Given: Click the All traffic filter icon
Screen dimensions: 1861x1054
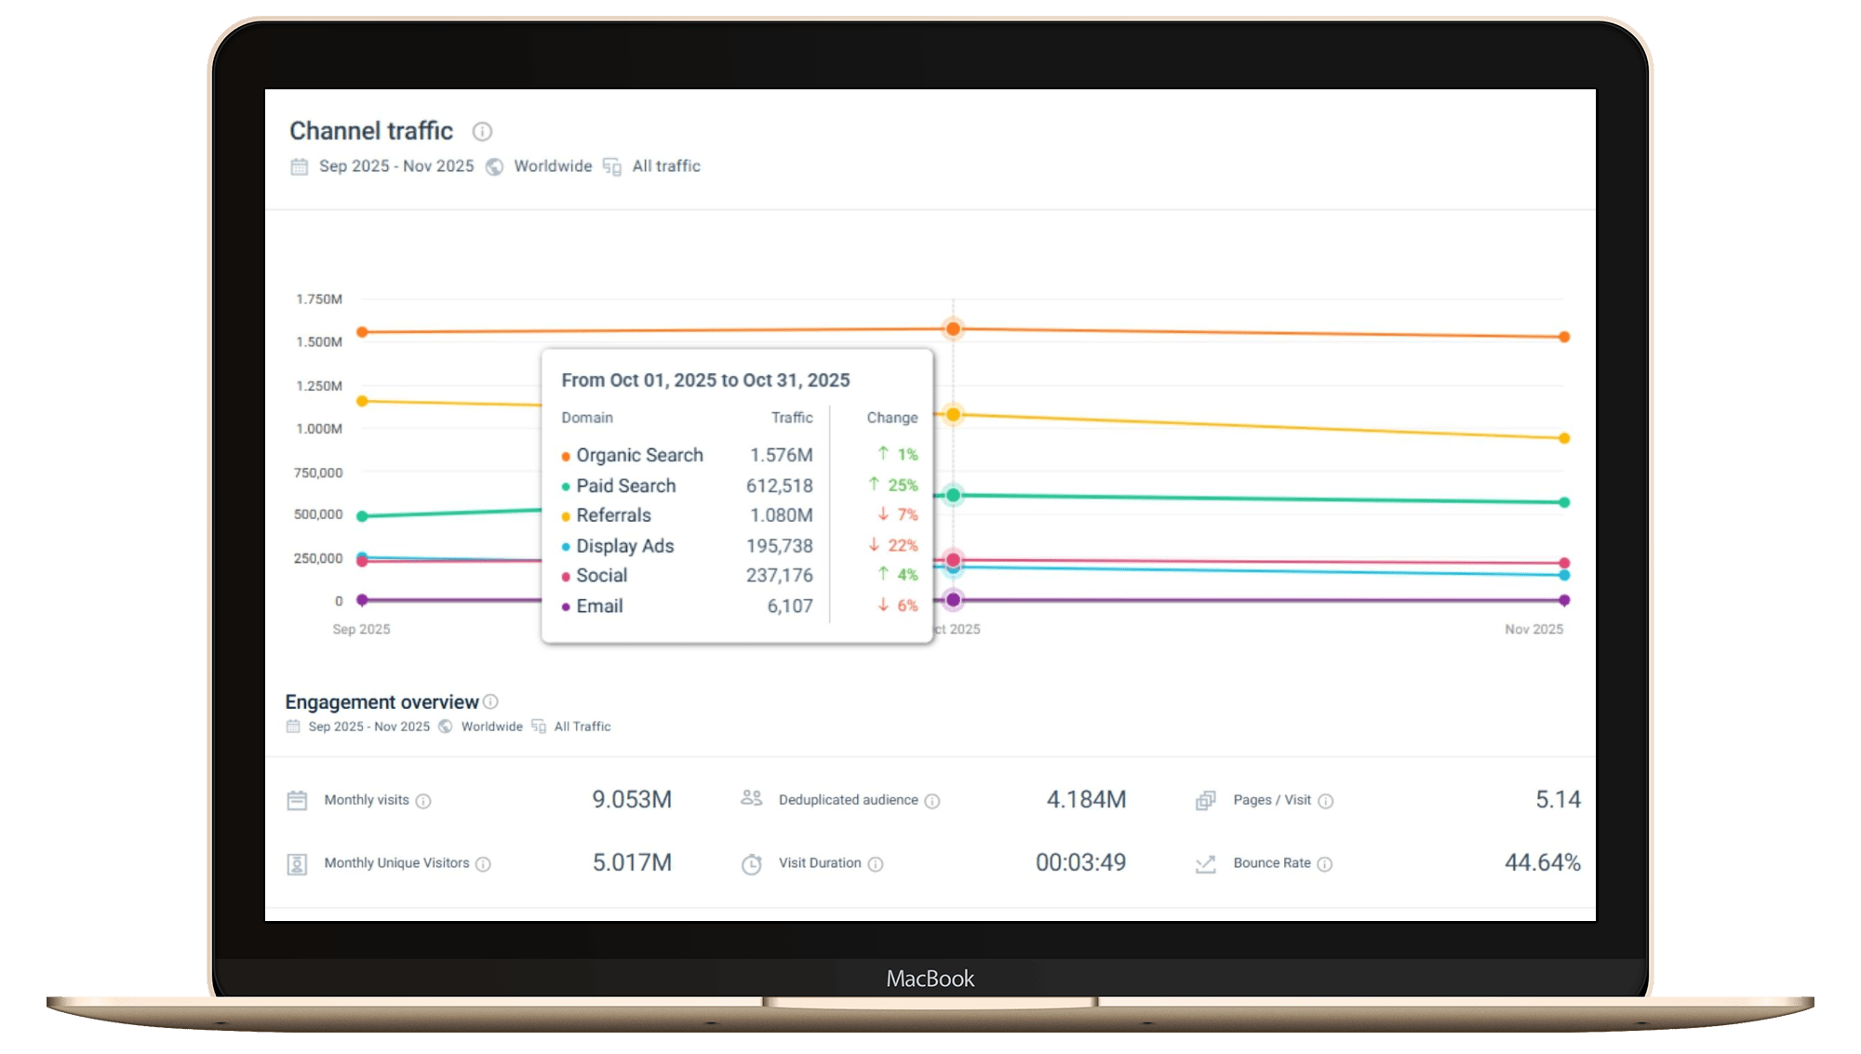Looking at the screenshot, I should (x=611, y=166).
